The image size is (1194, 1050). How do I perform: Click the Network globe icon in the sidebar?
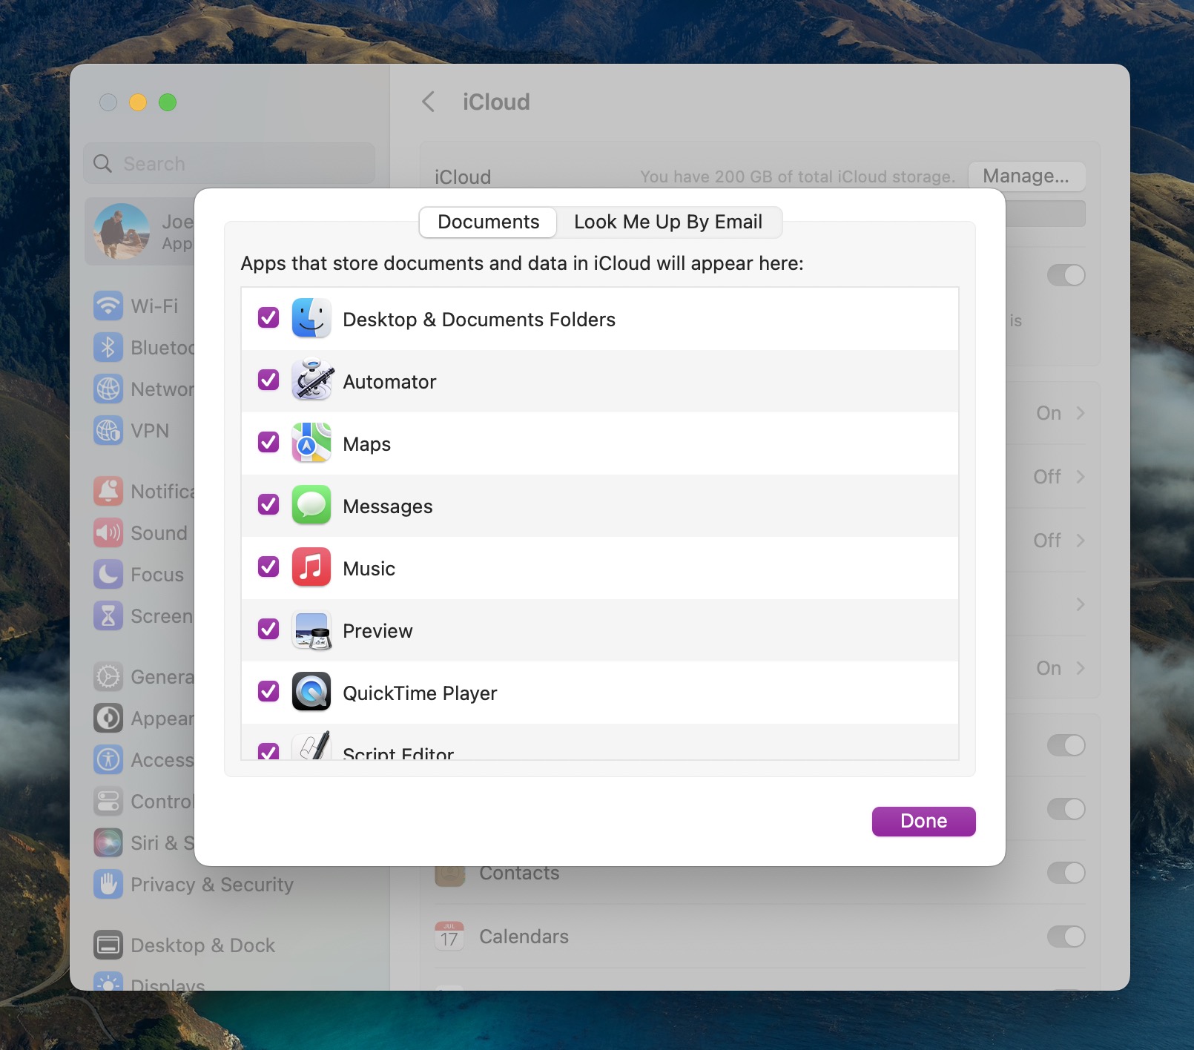[108, 389]
